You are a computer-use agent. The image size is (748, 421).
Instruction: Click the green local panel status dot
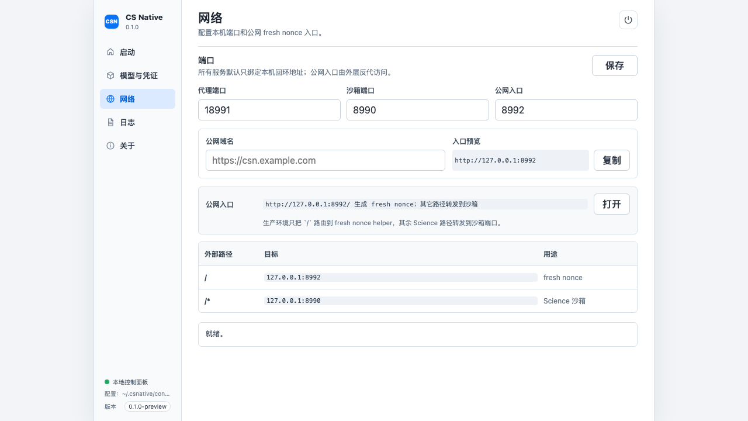coord(107,382)
